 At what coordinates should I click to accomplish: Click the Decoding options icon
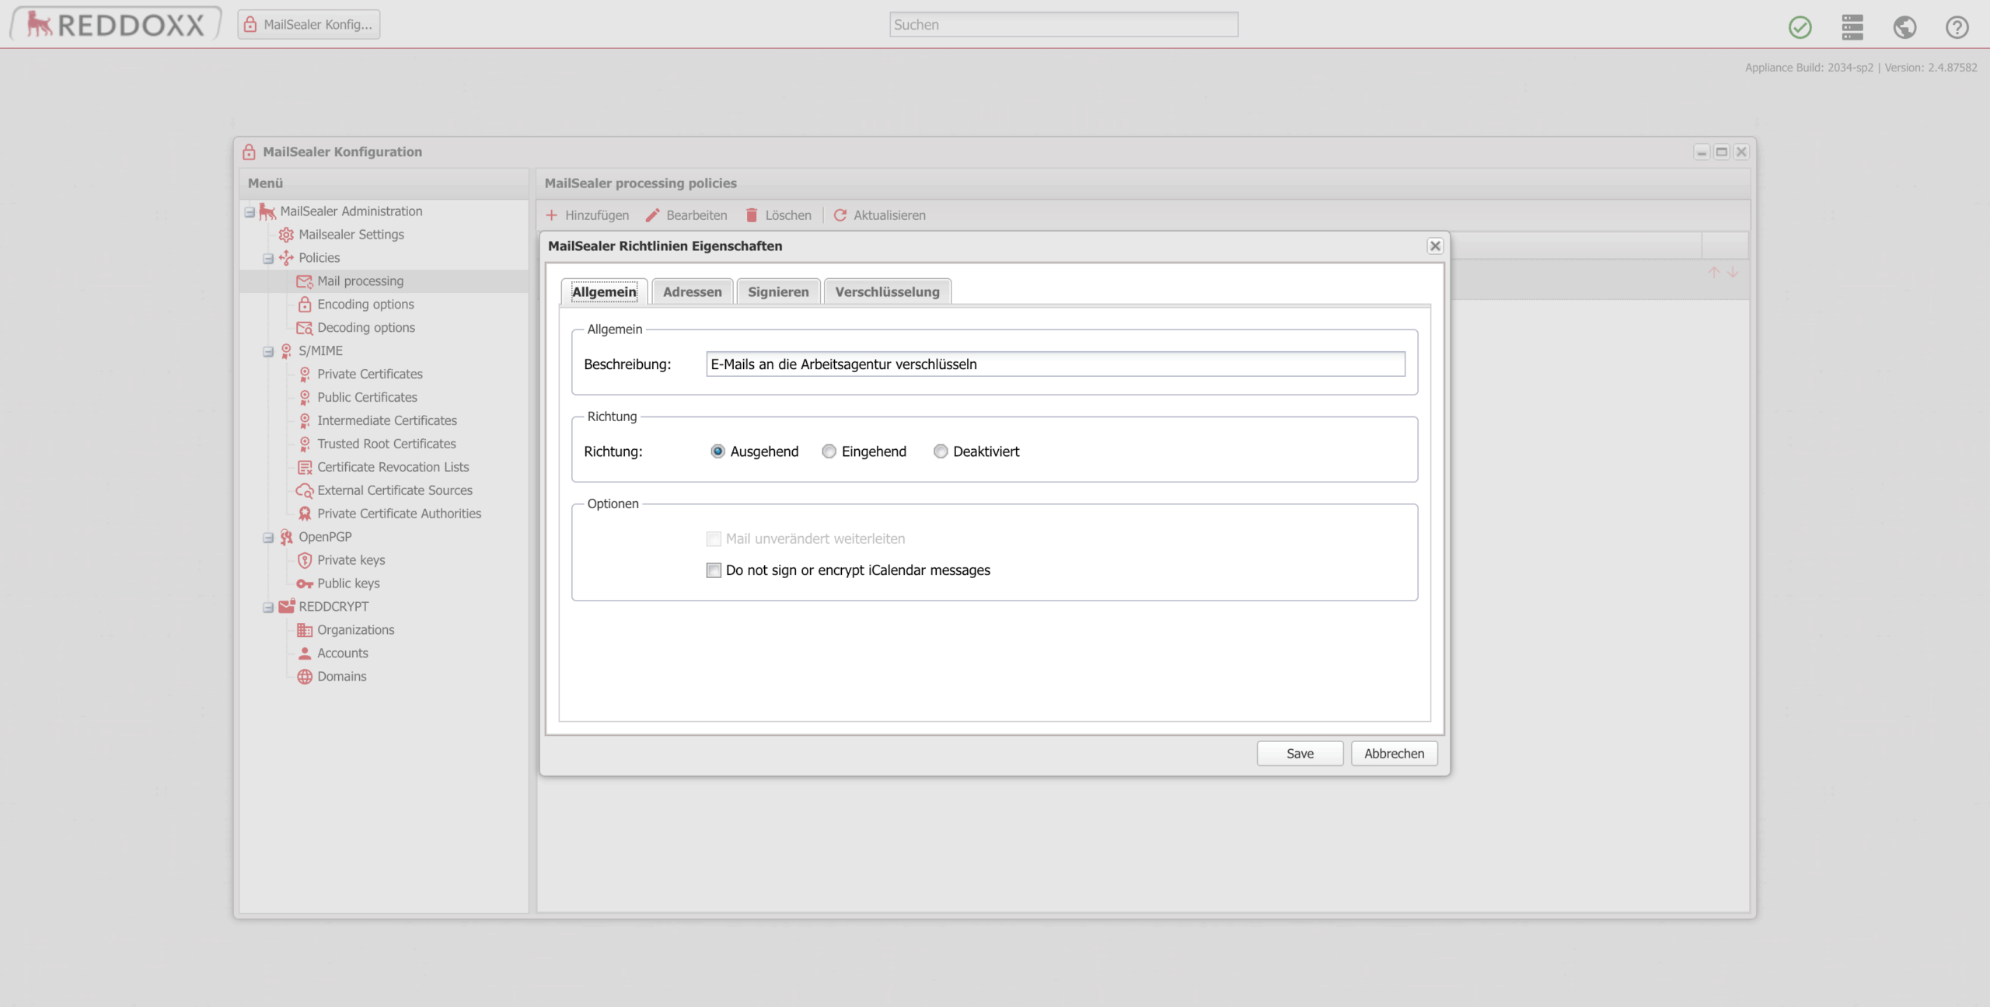click(304, 327)
